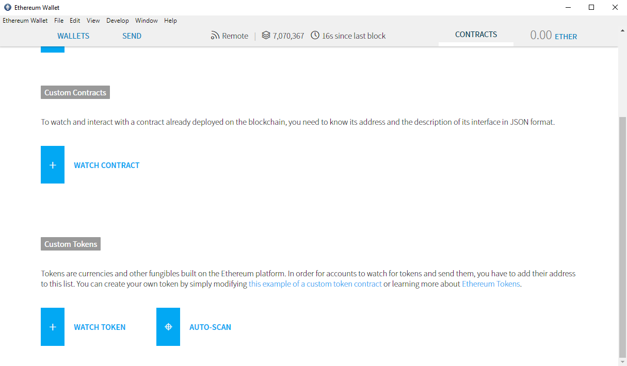Viewport: 627px width, 366px height.
Task: Click the Ethereum logo in title bar
Action: 8,7
